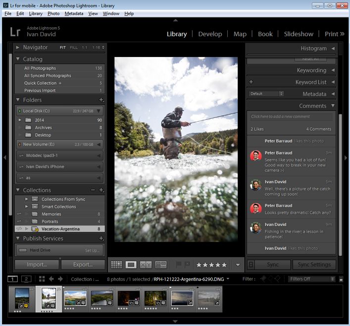
Task: Add new folder with plus icon
Action: pos(101,100)
